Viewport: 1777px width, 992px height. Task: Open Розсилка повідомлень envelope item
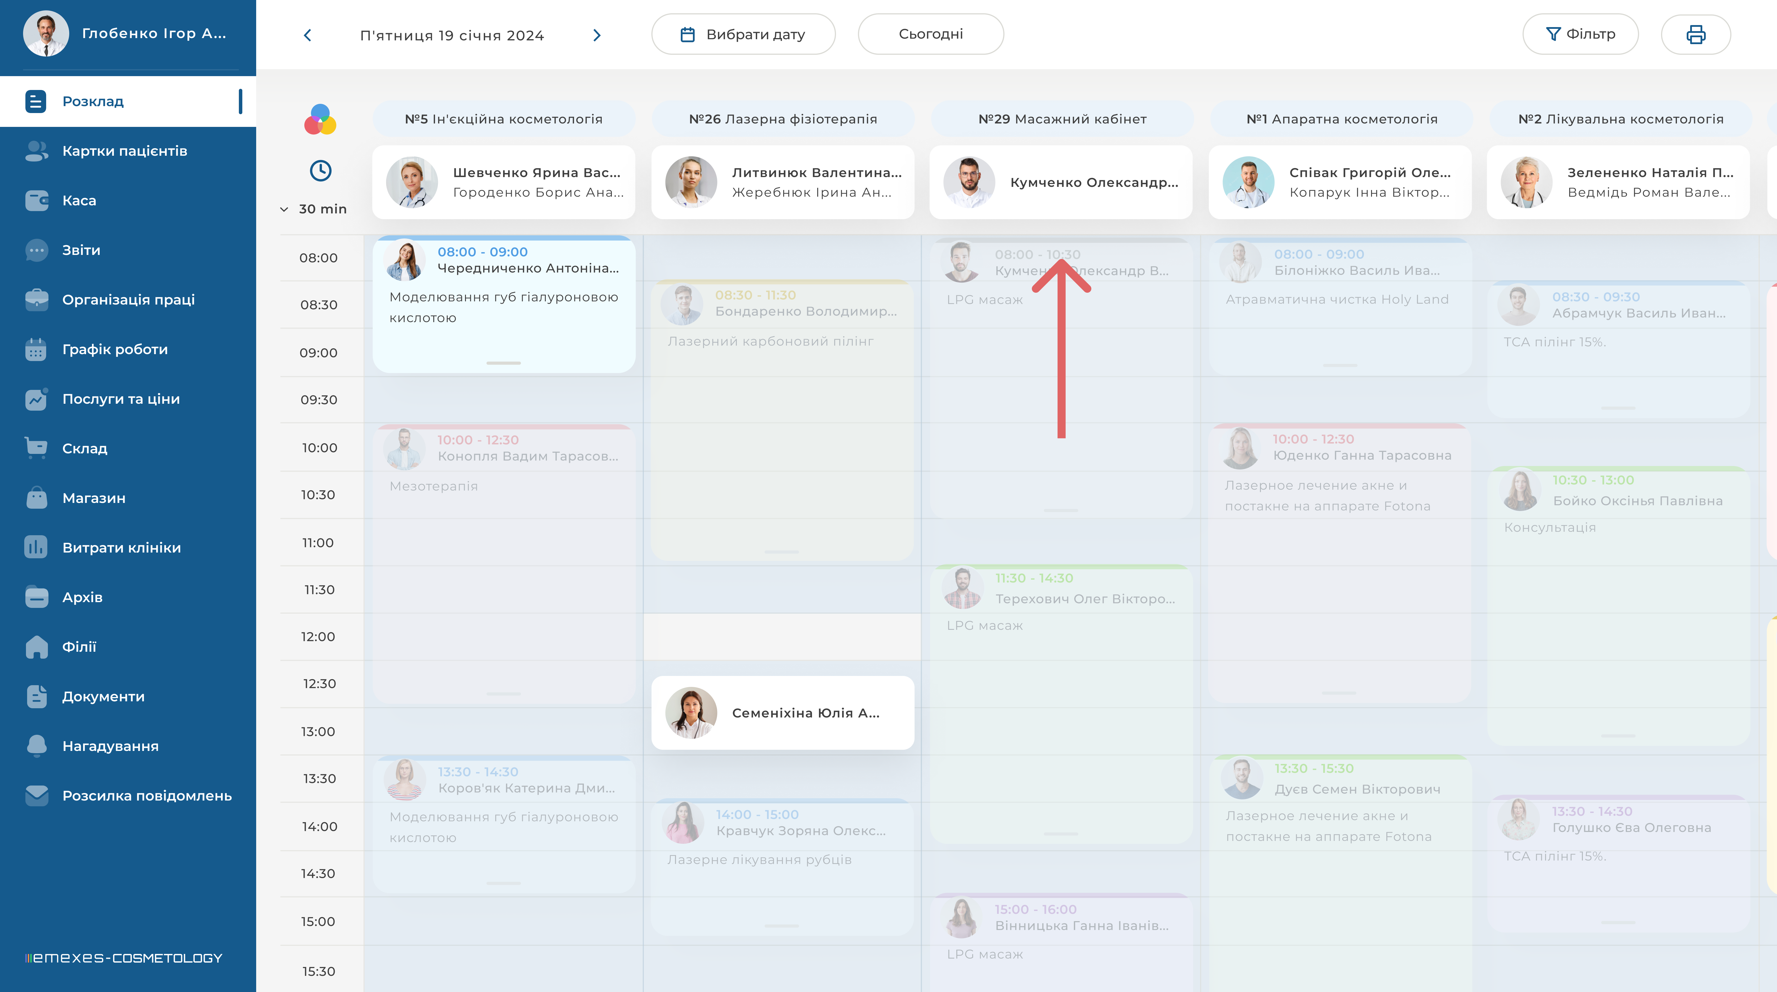point(37,796)
